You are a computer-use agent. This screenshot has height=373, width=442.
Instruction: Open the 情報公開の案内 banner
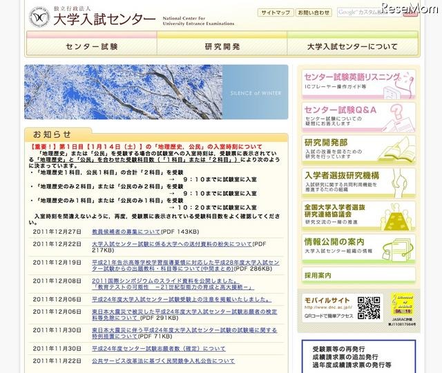click(358, 248)
